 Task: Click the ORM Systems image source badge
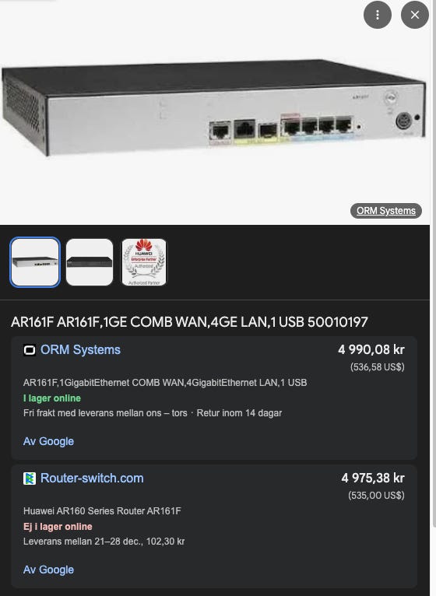tap(385, 211)
